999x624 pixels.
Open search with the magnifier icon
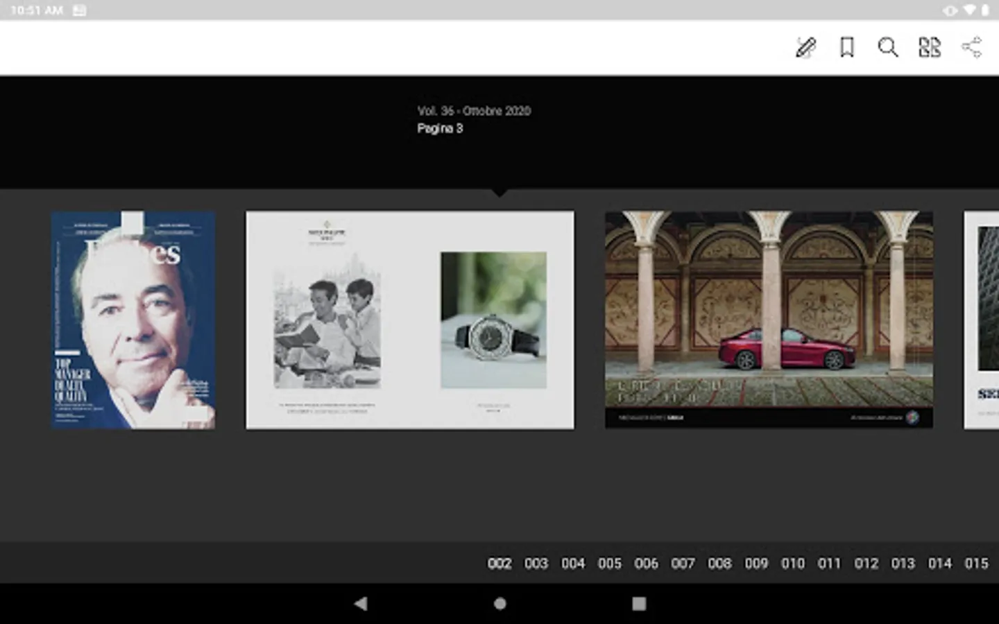(x=887, y=48)
